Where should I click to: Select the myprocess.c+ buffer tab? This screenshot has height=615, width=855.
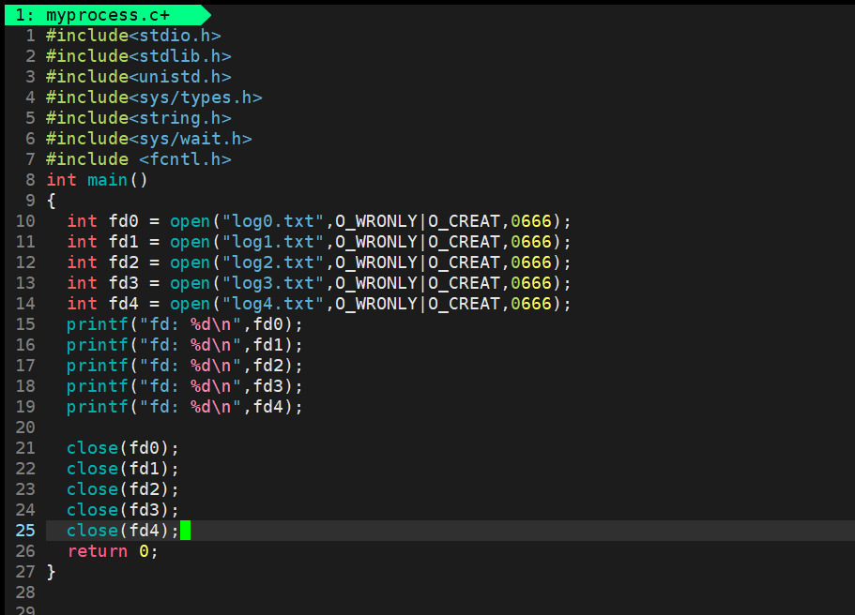[x=107, y=15]
